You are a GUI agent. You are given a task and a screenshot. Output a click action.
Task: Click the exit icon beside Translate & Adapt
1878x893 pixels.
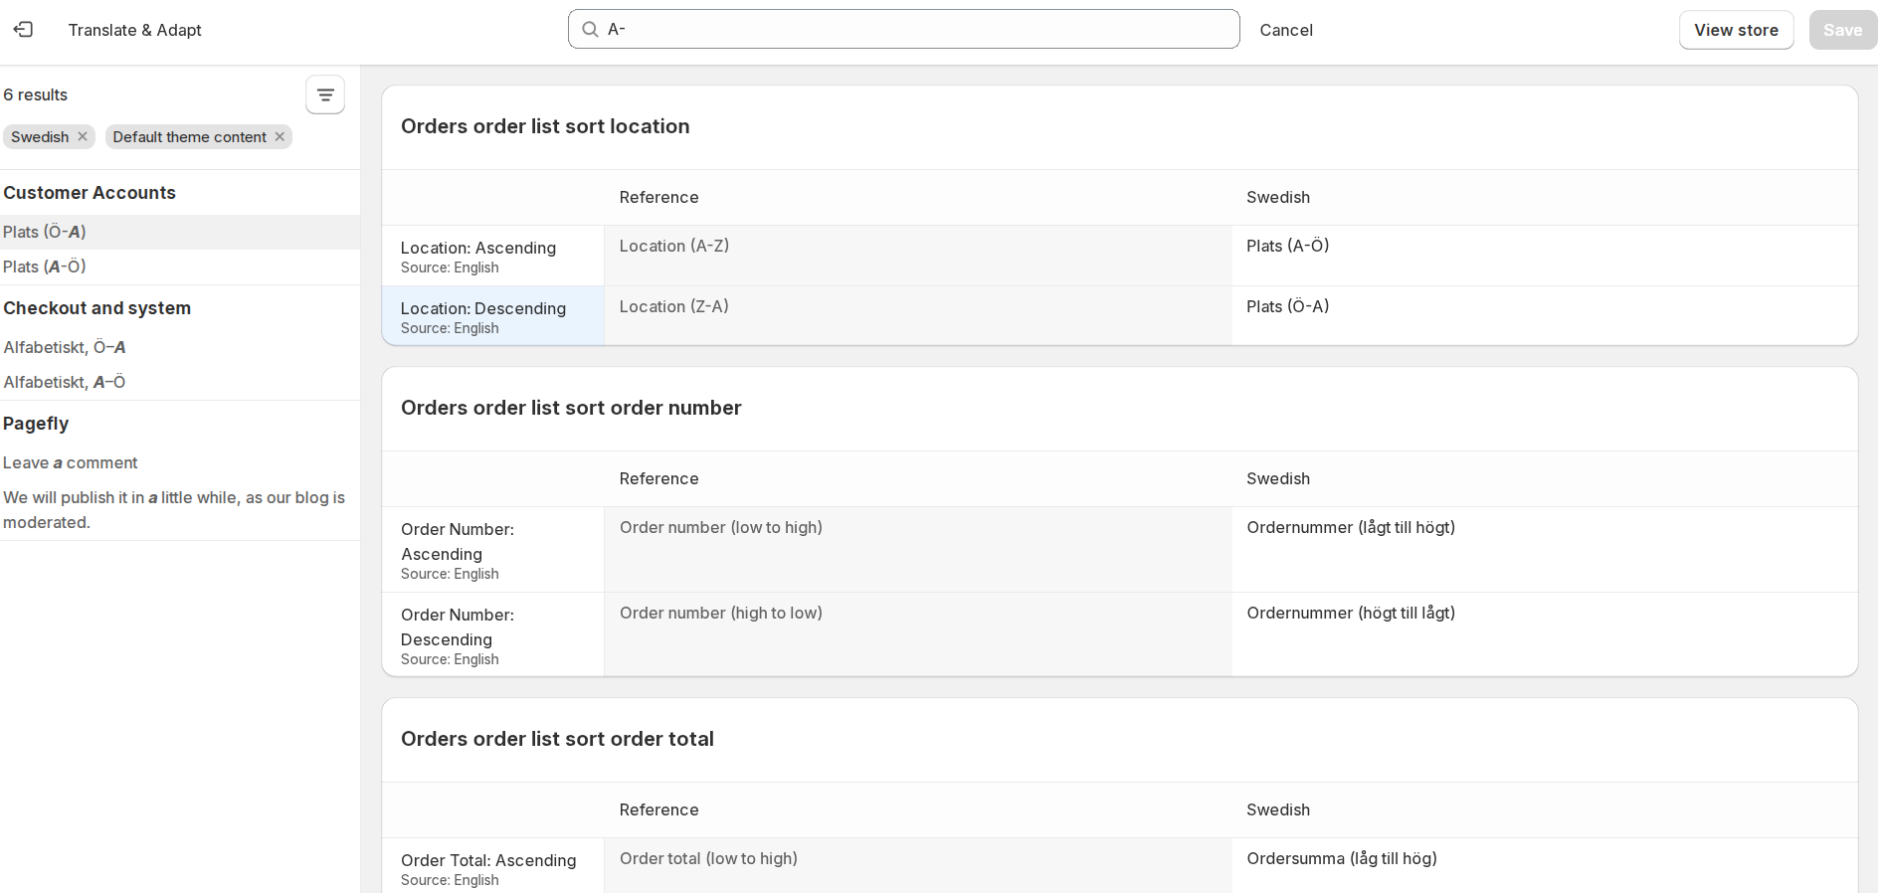[23, 30]
